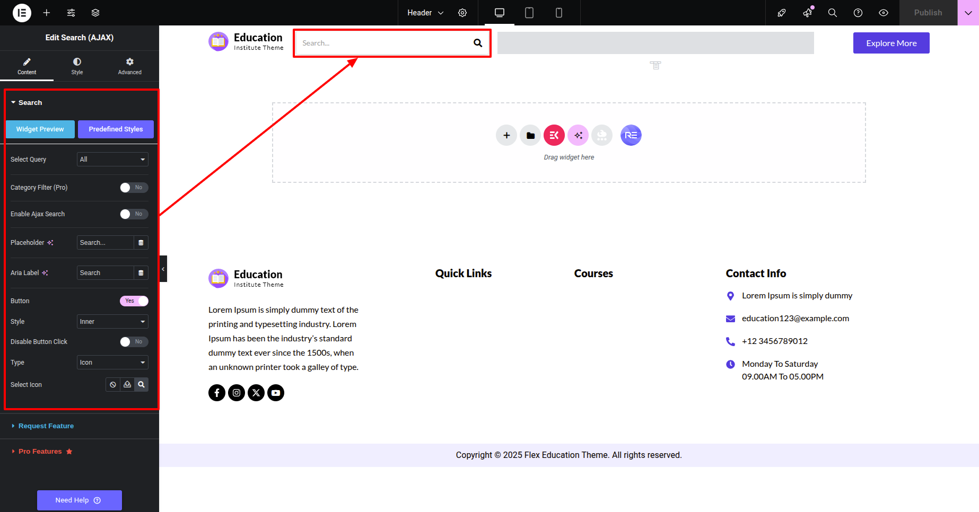Image resolution: width=979 pixels, height=512 pixels.
Task: Open the Elementor logo menu
Action: 22,13
